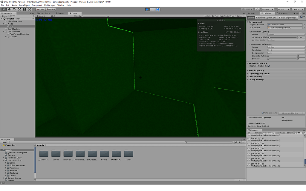Enable Maximize On Play in Game view
The image size is (306, 191).
tap(211, 16)
